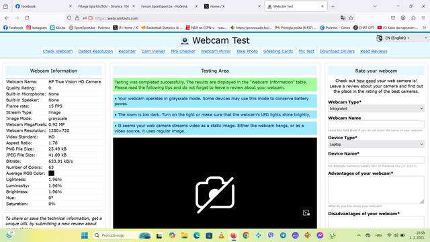Open Firefox View button left of tabs

5,6
